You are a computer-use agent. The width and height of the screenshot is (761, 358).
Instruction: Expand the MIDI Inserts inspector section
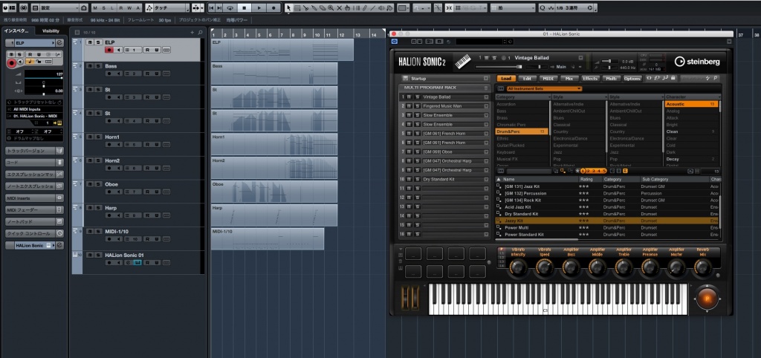pos(34,198)
